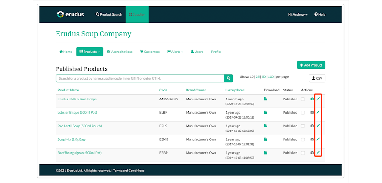
Task: Expand the Products dropdown menu
Action: 89,52
